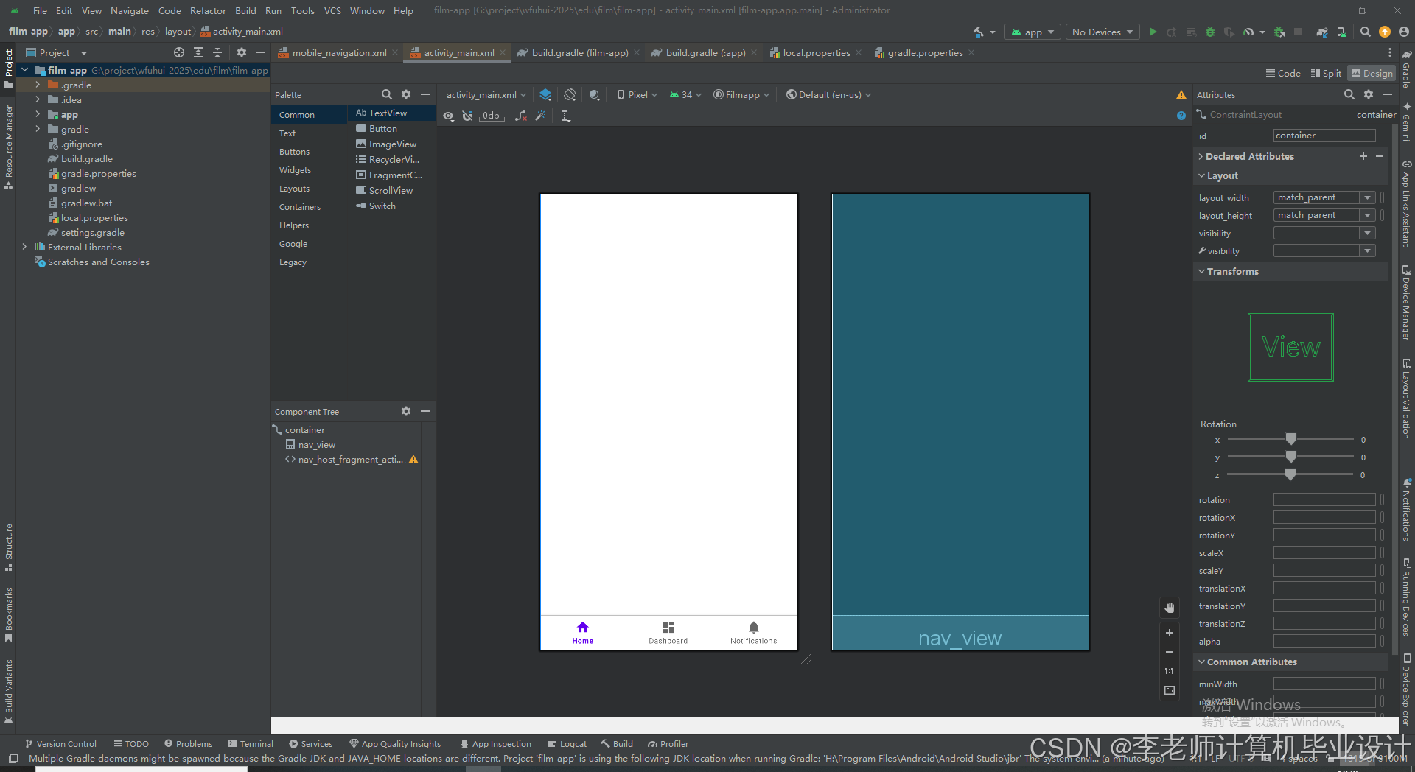This screenshot has height=772, width=1415.
Task: Open the Build menu
Action: [245, 10]
